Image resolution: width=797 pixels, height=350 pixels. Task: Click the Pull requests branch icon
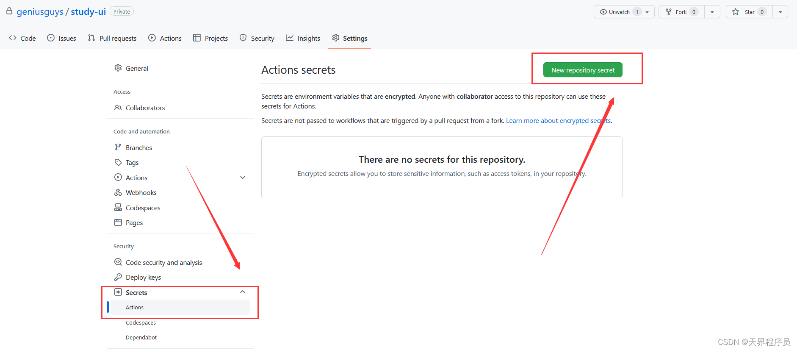coord(91,38)
